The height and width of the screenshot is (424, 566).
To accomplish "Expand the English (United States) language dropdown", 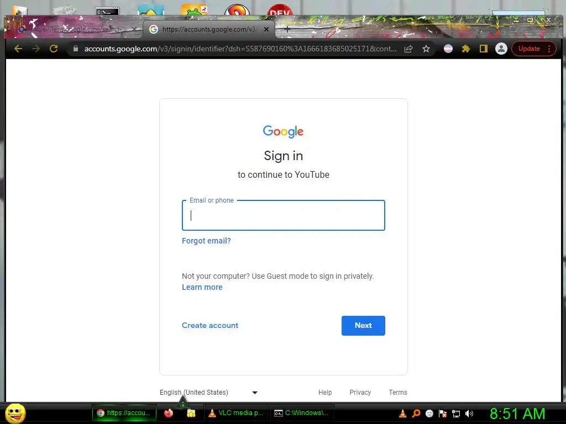I will tap(208, 393).
